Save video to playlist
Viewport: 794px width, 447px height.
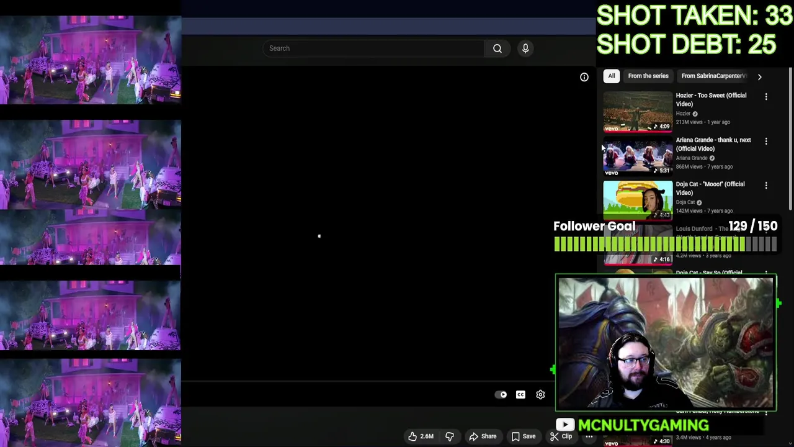(x=523, y=436)
